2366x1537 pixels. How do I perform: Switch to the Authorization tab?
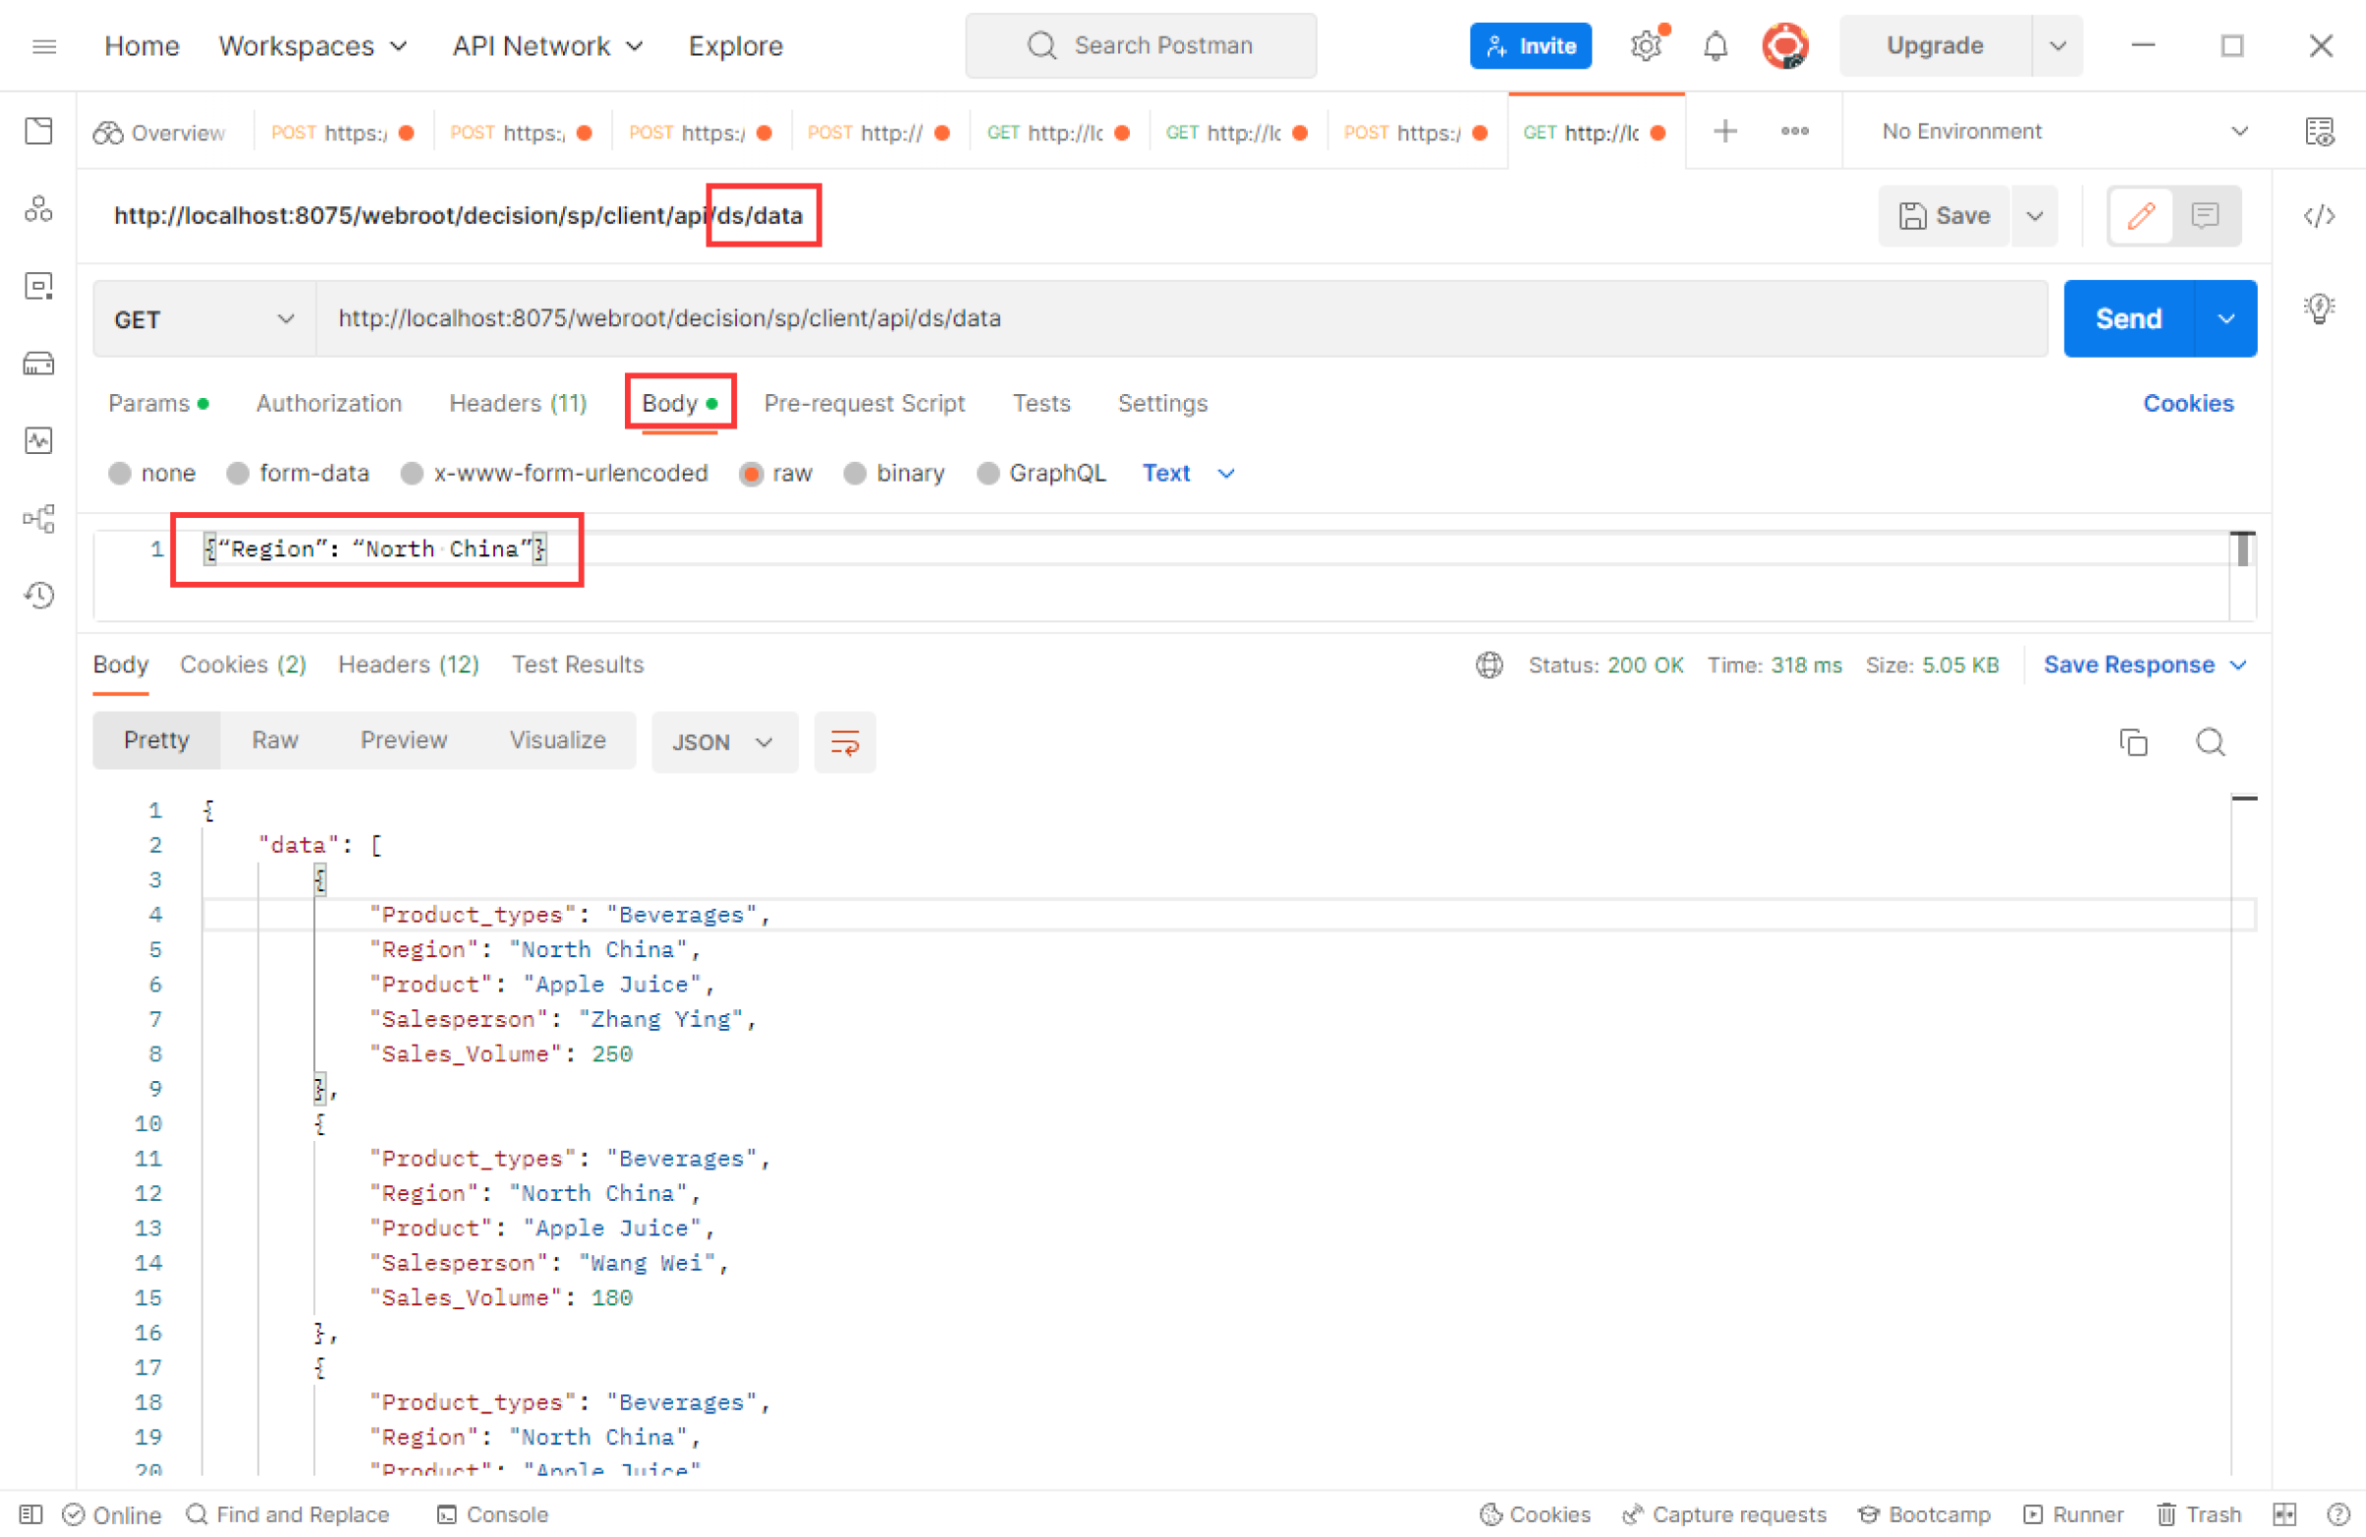[x=329, y=403]
